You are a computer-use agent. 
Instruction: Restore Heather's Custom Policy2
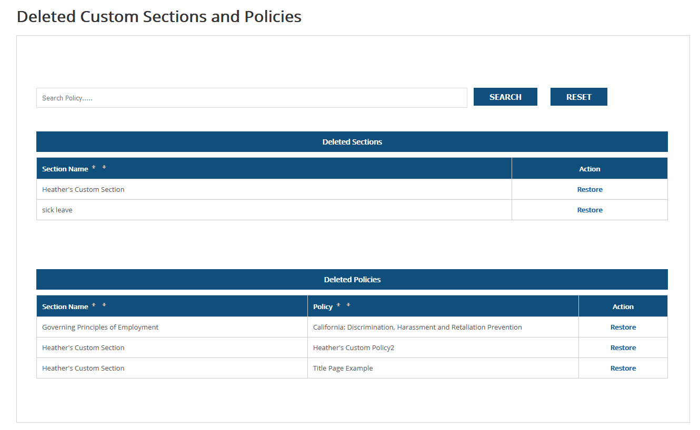pyautogui.click(x=623, y=347)
